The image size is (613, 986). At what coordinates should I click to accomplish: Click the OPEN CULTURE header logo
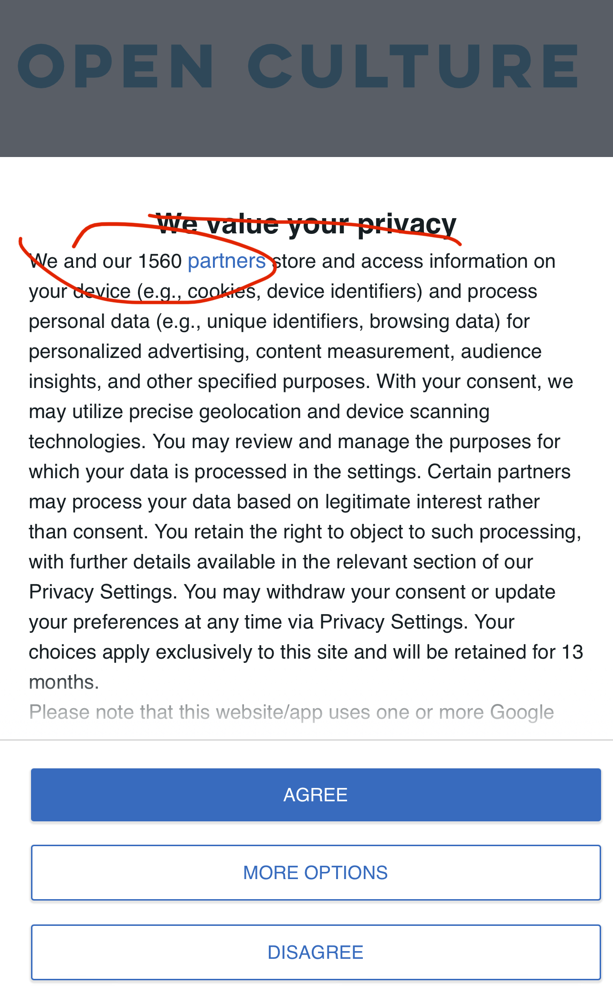(298, 66)
